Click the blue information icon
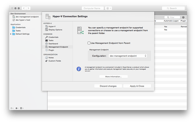The image size is (196, 123). (79, 69)
